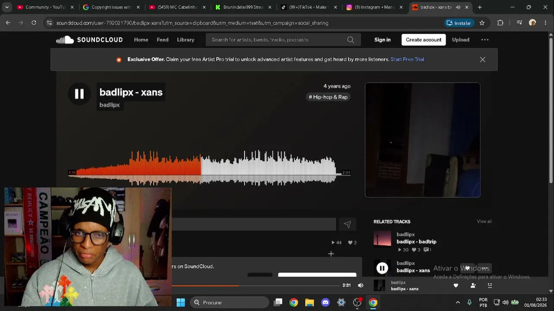Open the track artwork image

pos(423,140)
